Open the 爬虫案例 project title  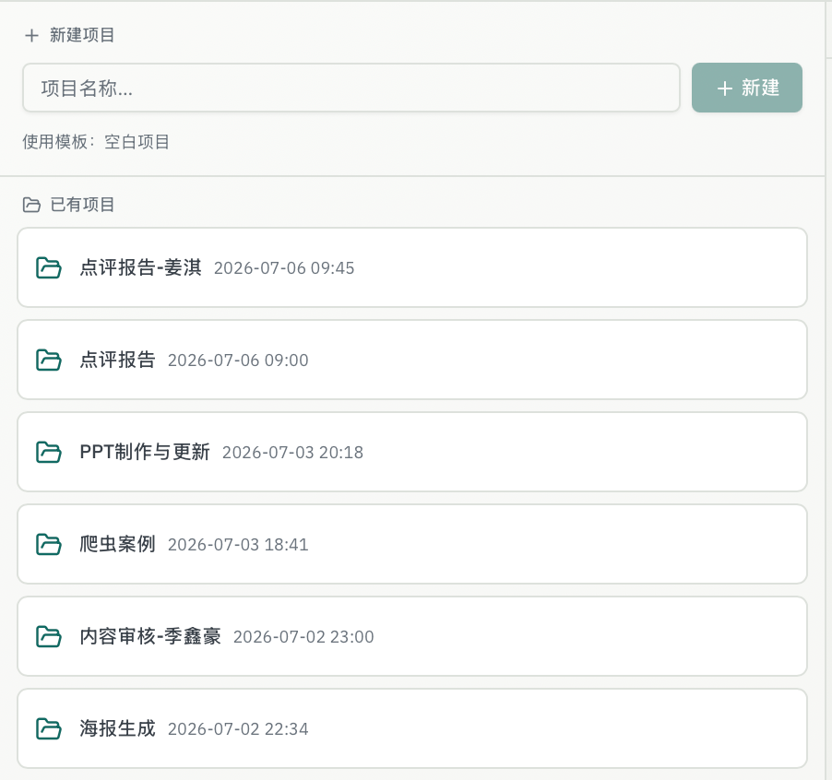coord(117,545)
